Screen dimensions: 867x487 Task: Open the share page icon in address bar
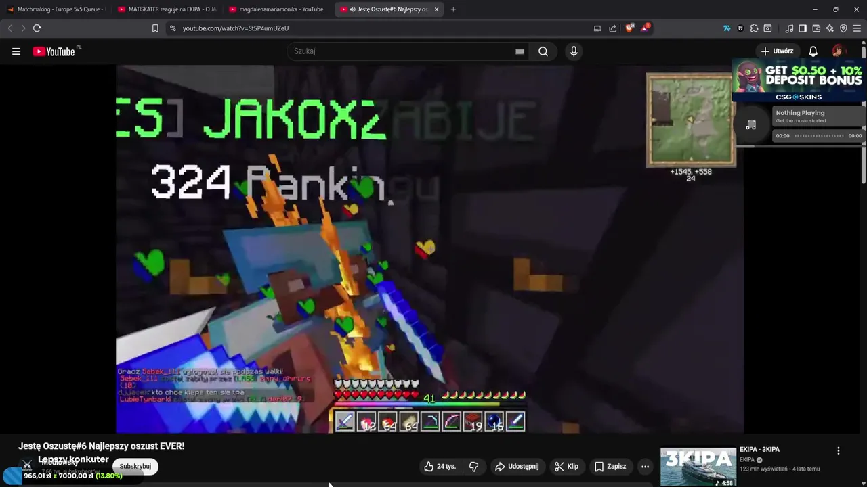click(613, 28)
